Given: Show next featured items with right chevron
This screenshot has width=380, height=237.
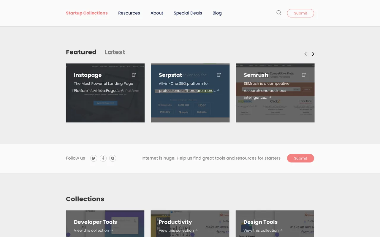Looking at the screenshot, I should [x=313, y=54].
